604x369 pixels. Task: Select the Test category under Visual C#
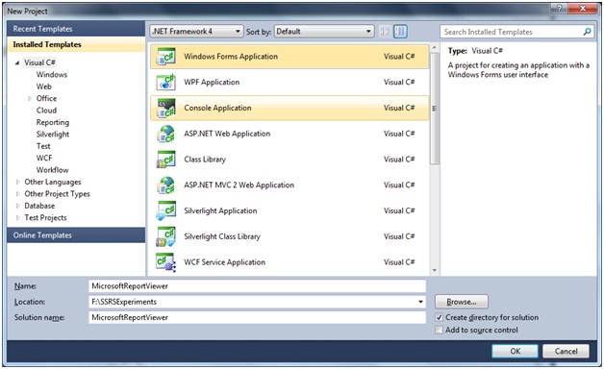(43, 146)
